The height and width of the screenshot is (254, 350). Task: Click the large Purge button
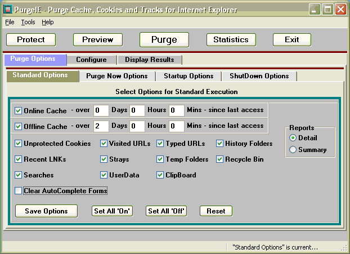(x=164, y=40)
